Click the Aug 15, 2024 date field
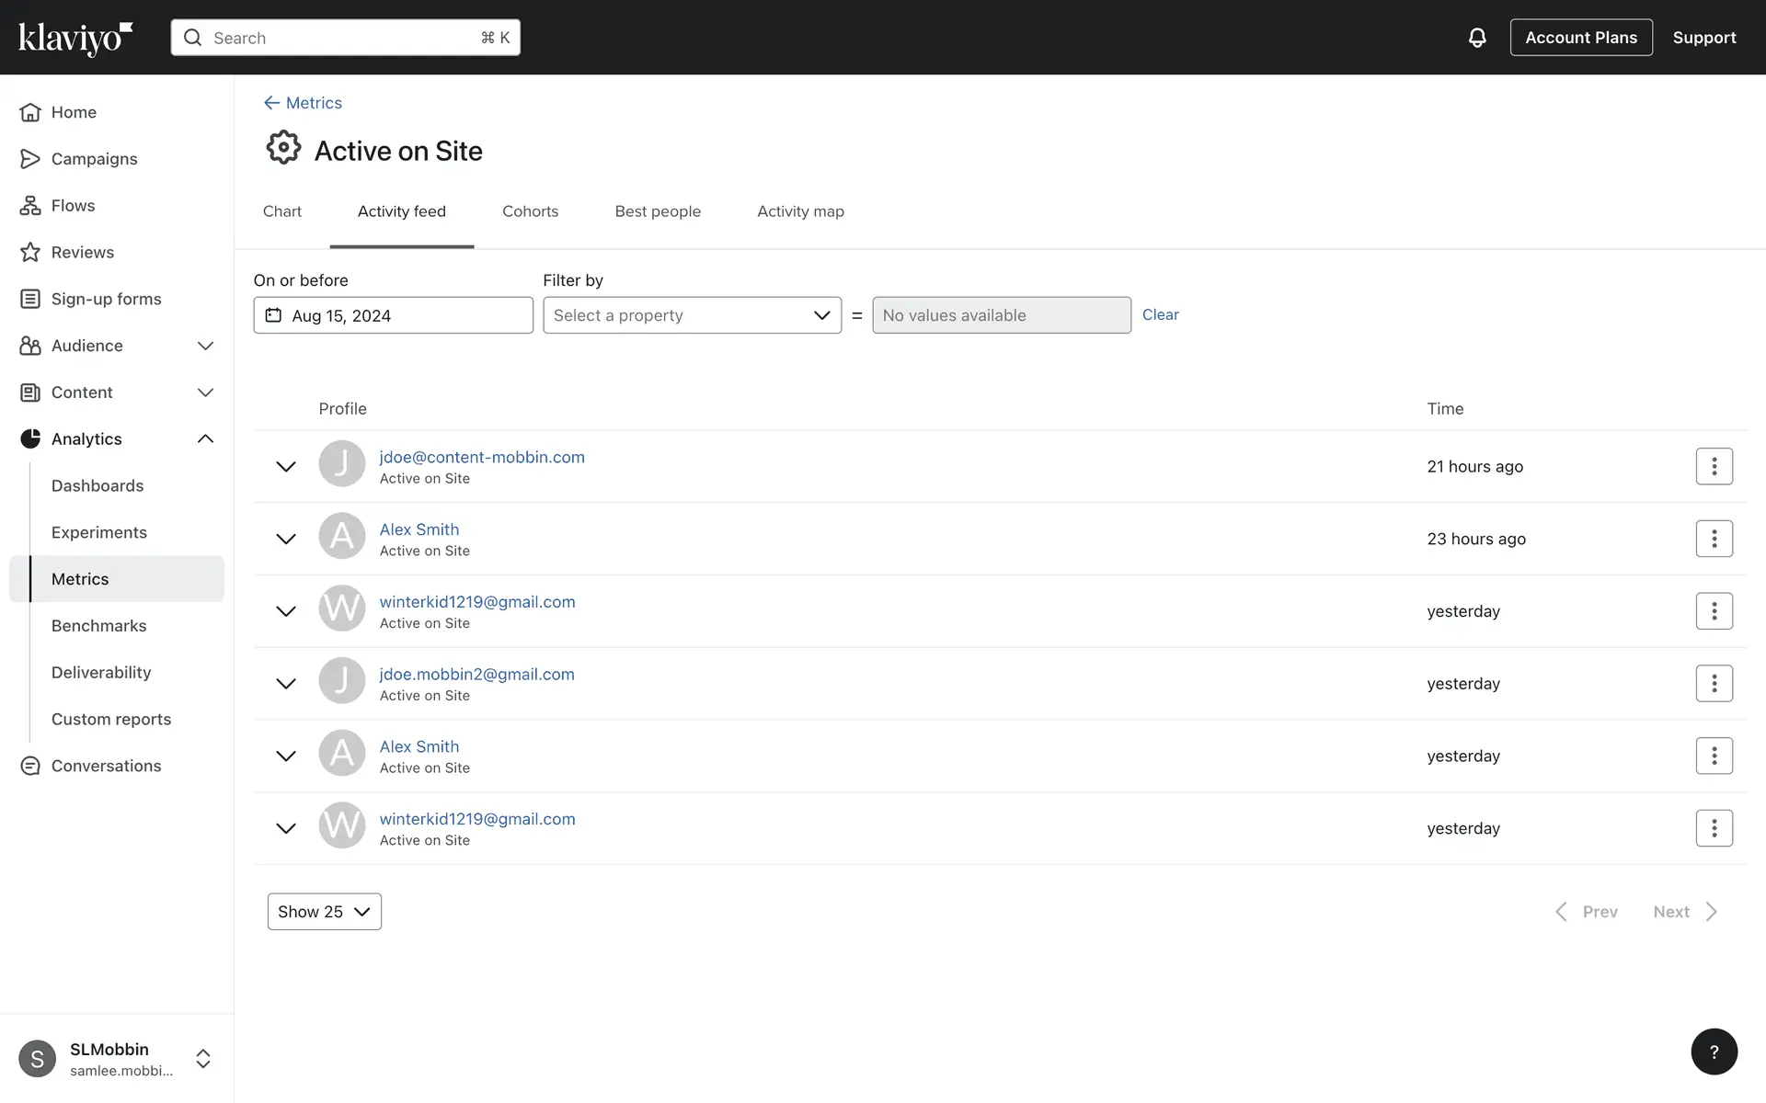 click(x=393, y=315)
